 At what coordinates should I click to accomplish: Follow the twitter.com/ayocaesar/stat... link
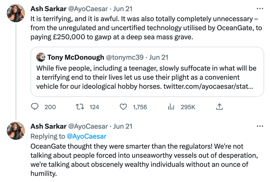pos(209,86)
